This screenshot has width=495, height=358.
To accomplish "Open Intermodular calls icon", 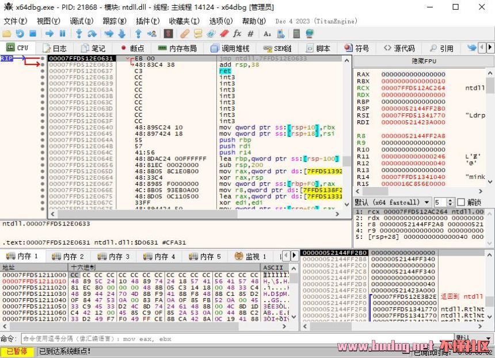I will coord(281,34).
